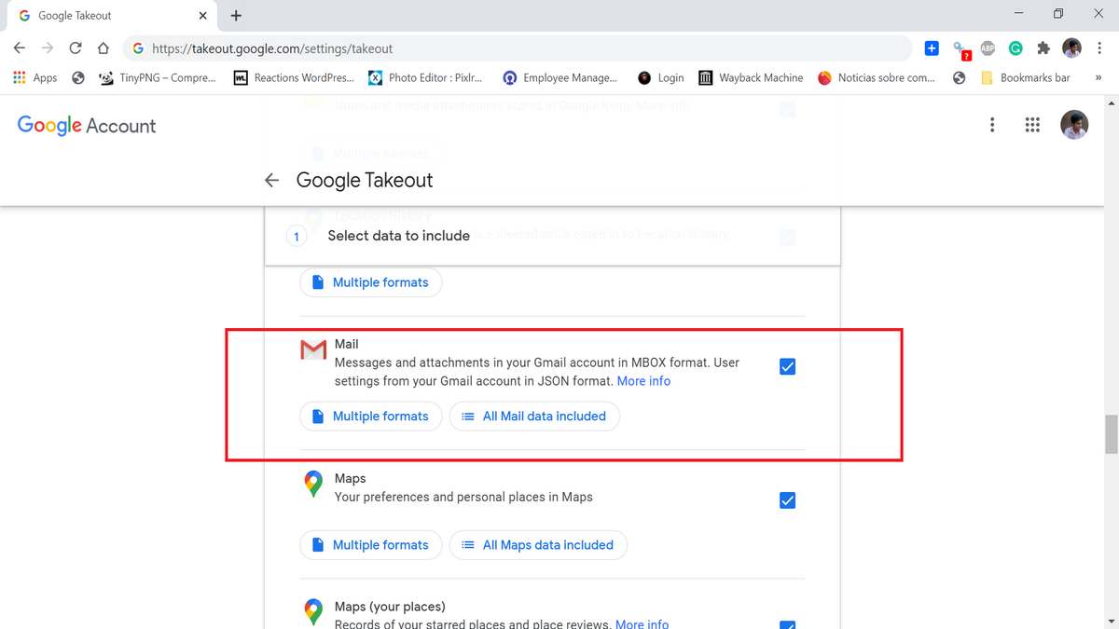The height and width of the screenshot is (629, 1119).
Task: Open the Chrome three-dot menu
Action: click(x=1100, y=48)
